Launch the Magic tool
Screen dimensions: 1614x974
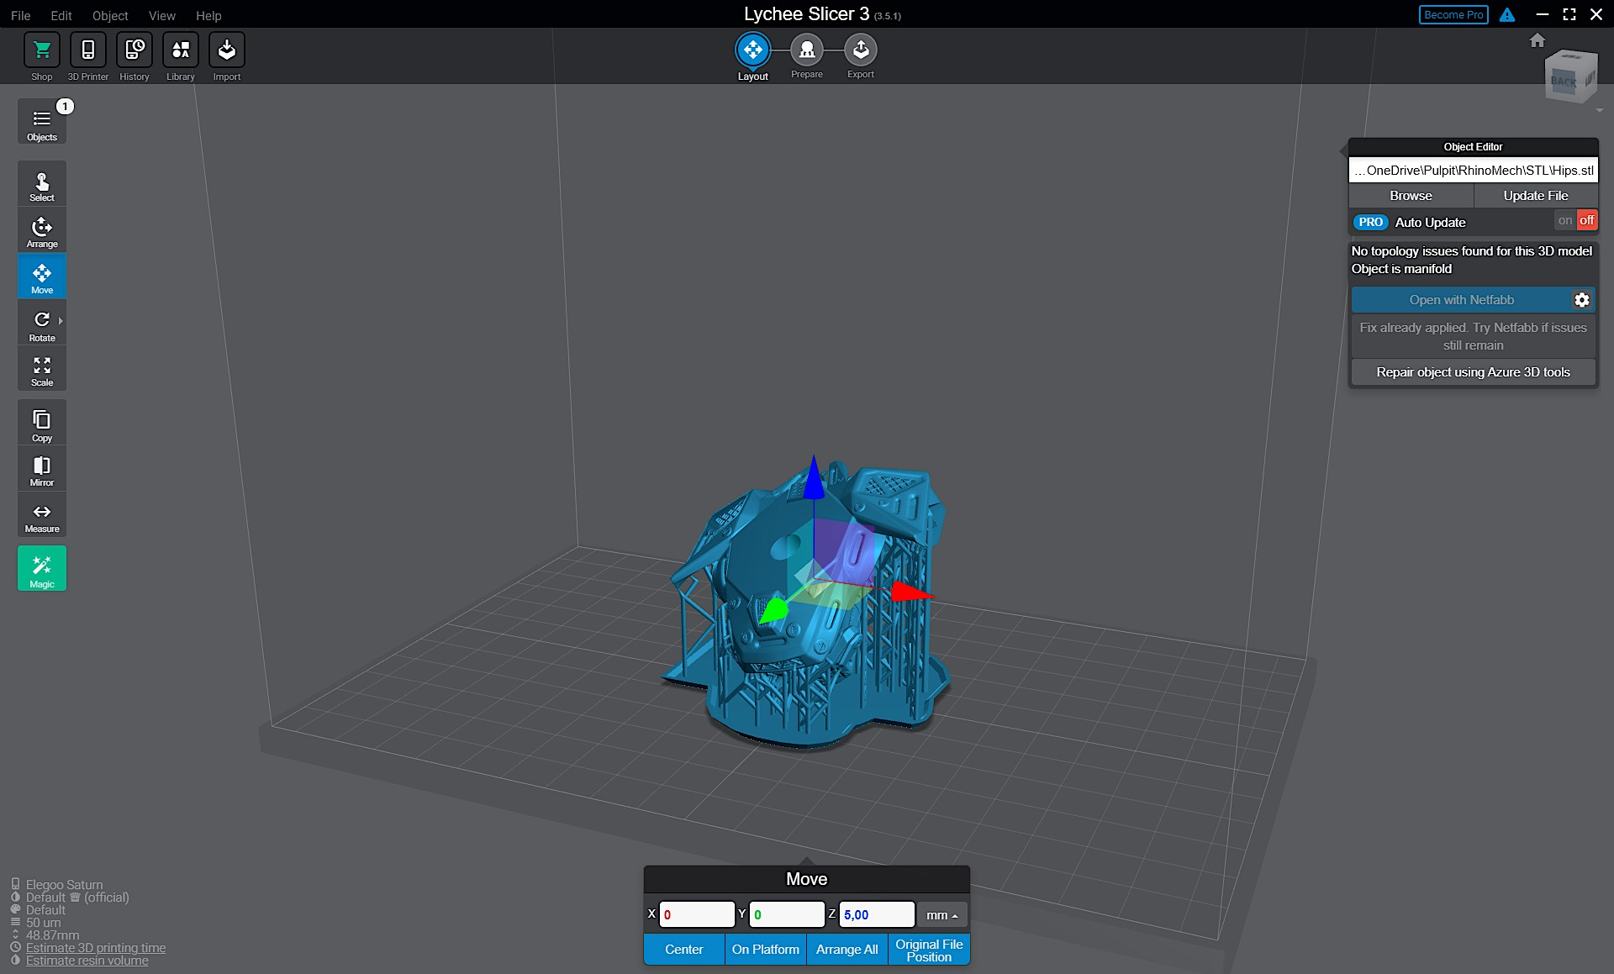coord(42,569)
